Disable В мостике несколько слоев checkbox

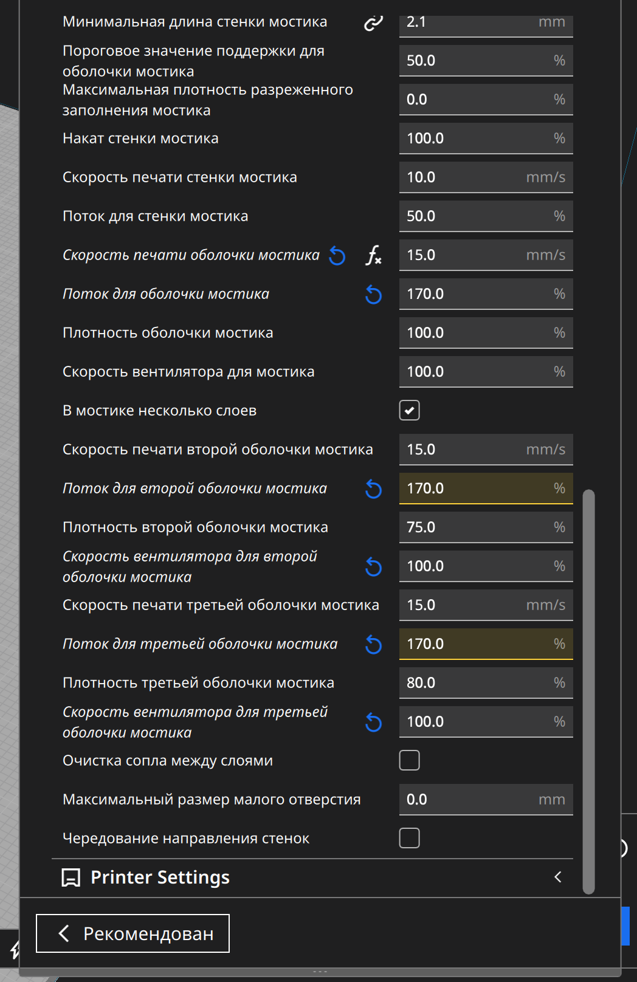click(x=409, y=411)
